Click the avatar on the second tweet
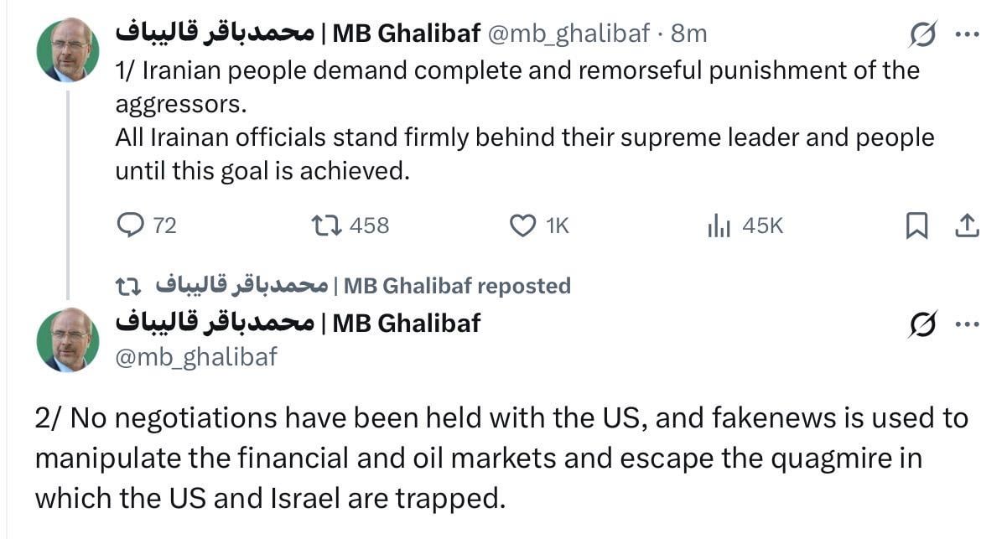Viewport: 1007px width, 539px height. [68, 339]
